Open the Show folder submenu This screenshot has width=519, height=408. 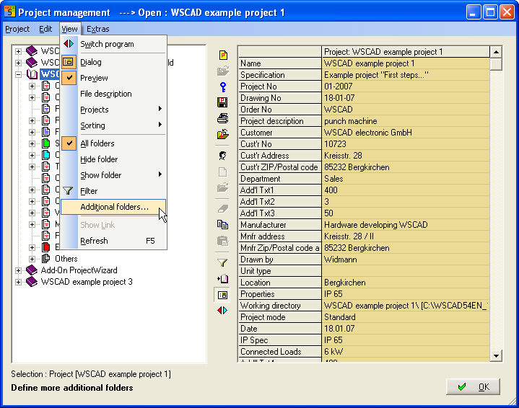[113, 175]
